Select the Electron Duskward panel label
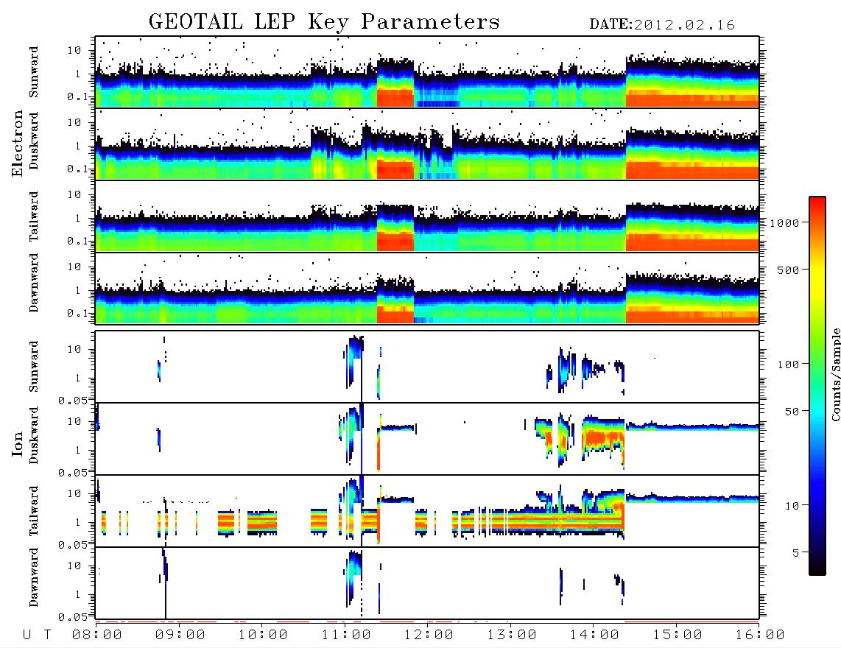841x648 pixels. [33, 141]
